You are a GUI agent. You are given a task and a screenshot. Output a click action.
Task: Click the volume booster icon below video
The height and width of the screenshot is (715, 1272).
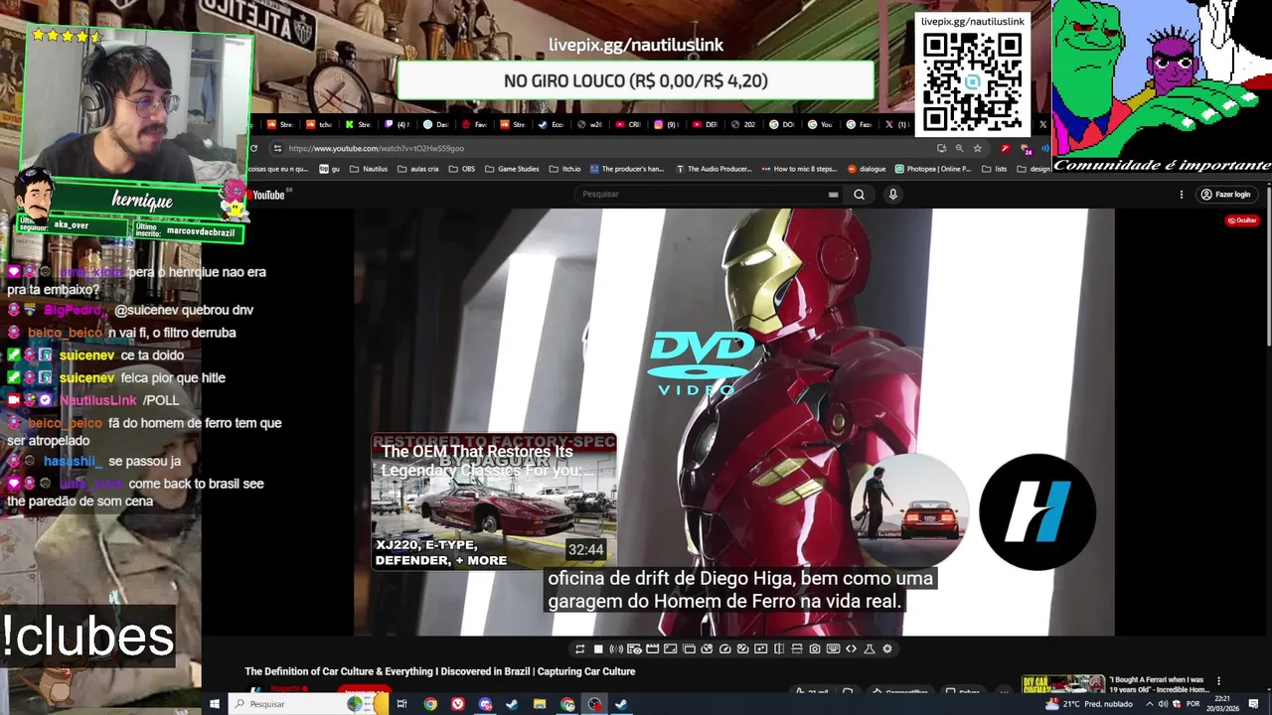coord(616,648)
